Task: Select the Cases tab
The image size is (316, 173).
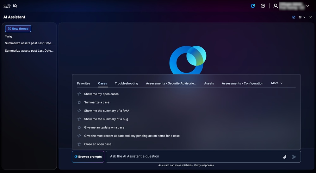Action: tap(102, 83)
